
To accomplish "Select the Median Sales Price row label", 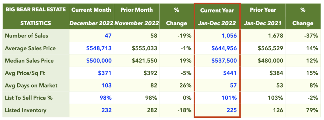I will coord(29,61).
